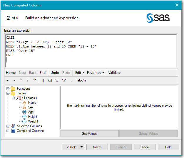Click the Name character column icon
Viewport: 184px width, 158px height.
(25, 103)
